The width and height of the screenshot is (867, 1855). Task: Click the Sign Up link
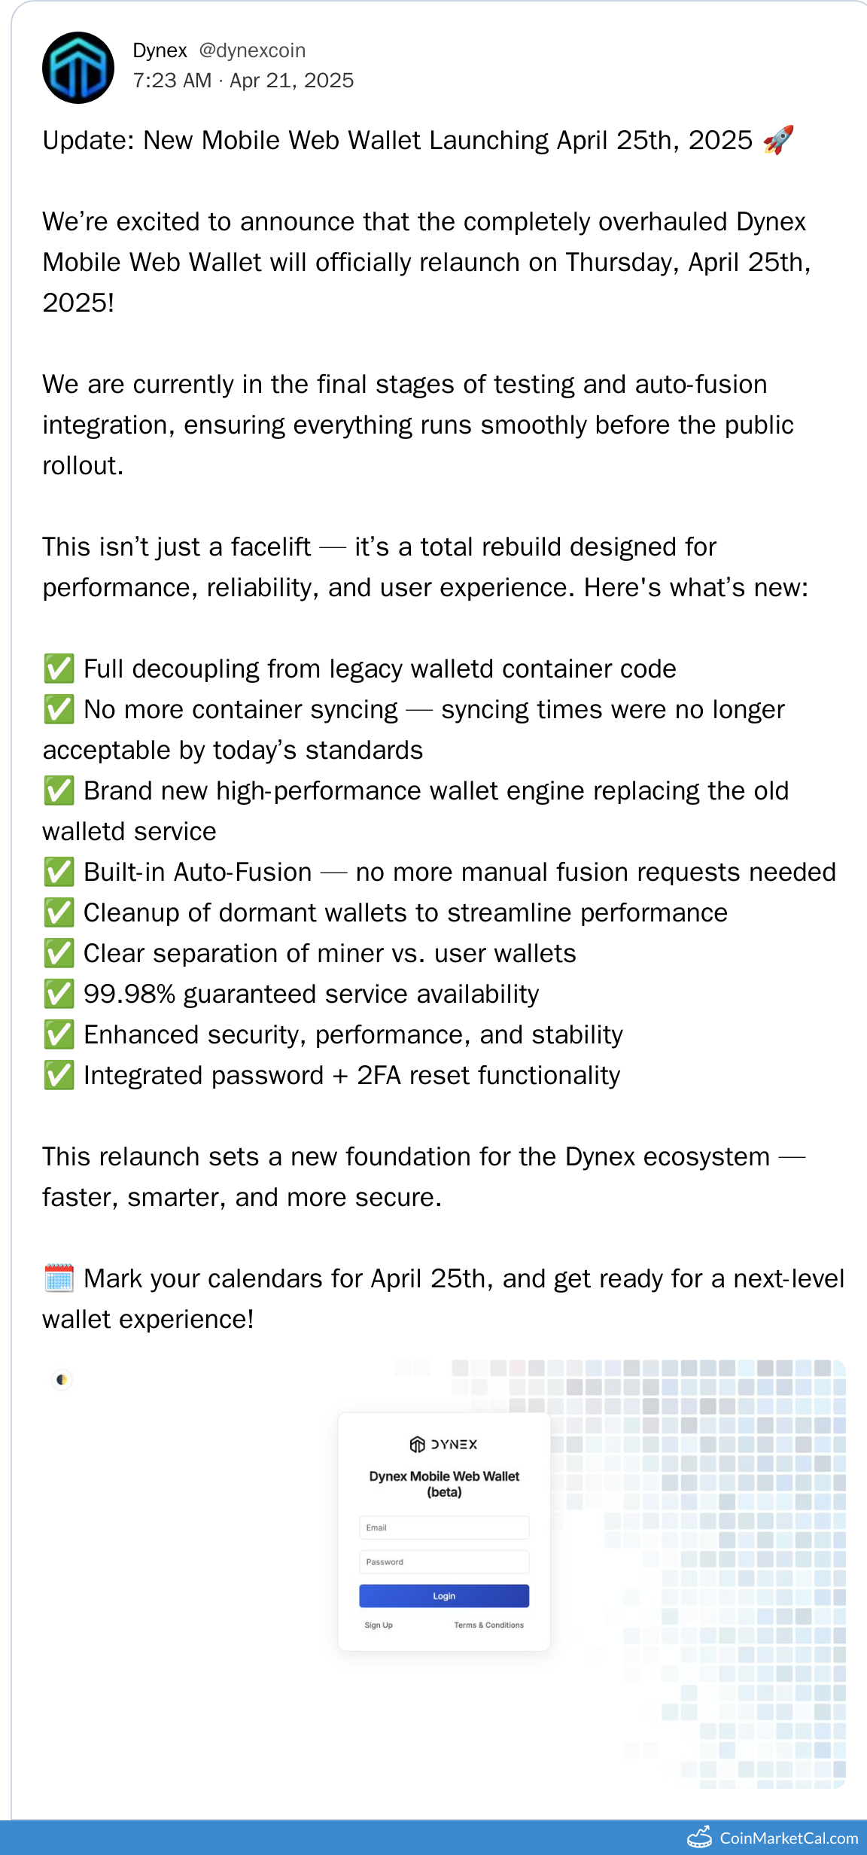pos(379,1625)
